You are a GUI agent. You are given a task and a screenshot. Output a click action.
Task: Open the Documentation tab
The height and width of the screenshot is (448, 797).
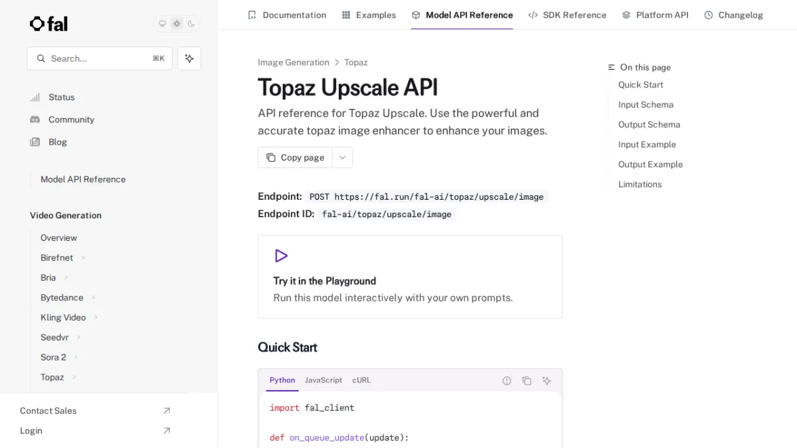(287, 15)
